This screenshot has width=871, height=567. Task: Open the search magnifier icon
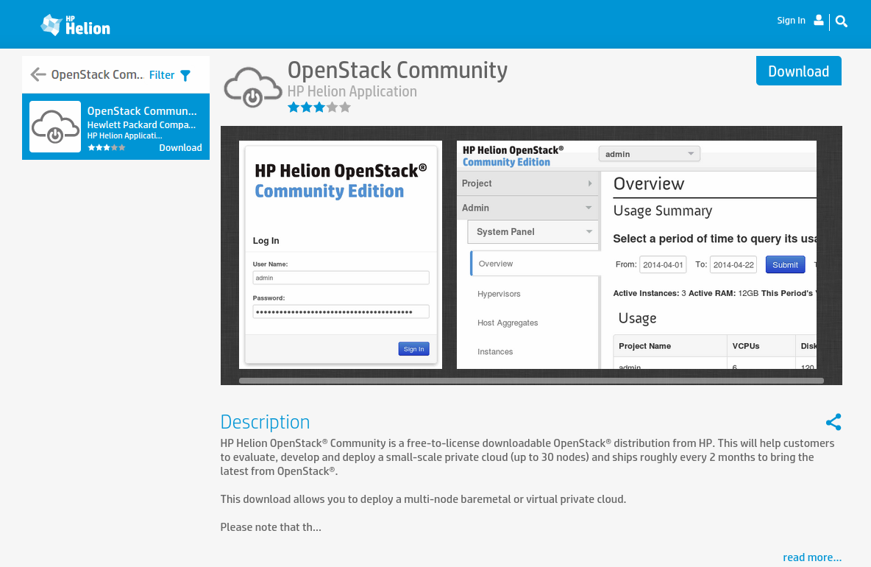point(841,21)
